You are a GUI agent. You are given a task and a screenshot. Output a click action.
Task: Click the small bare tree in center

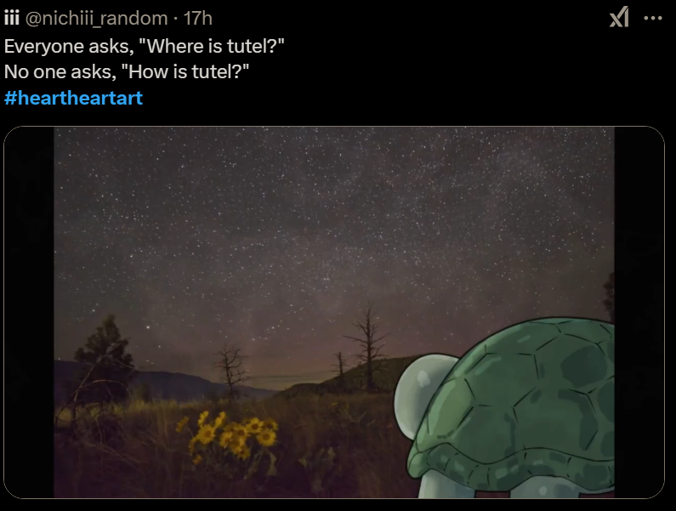(230, 371)
